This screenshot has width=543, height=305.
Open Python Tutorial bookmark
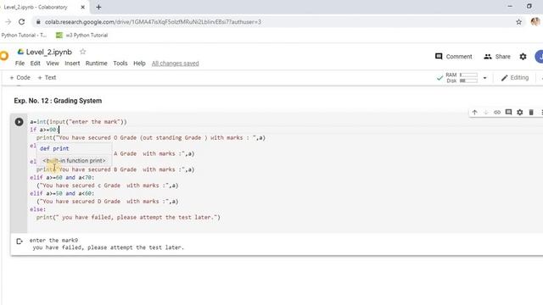coord(24,36)
